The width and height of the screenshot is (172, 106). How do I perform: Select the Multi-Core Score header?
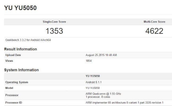(155, 22)
